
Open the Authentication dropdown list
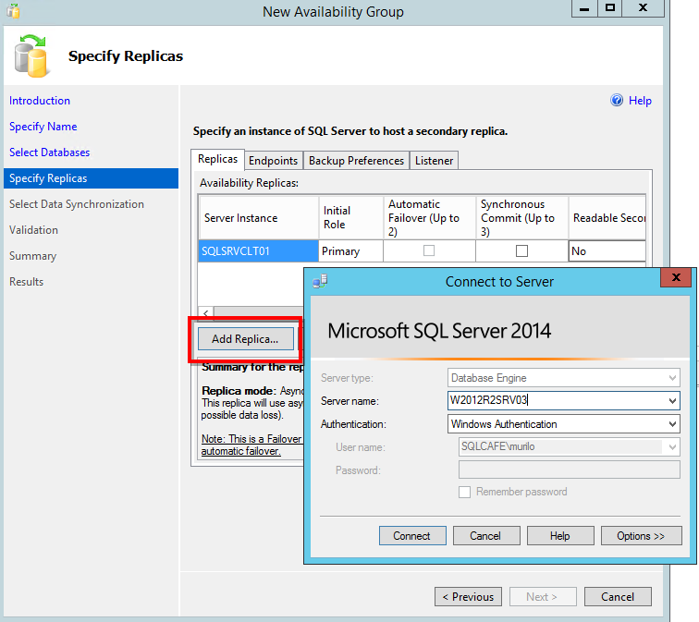point(671,424)
